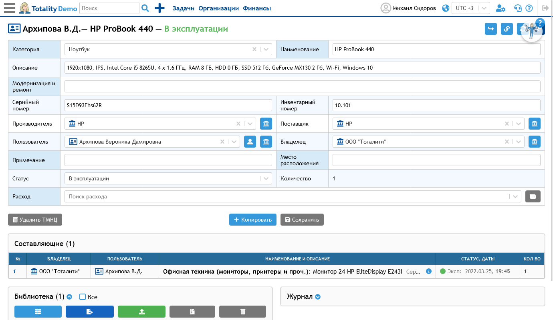Image resolution: width=553 pixels, height=320 pixels.
Task: Click Монитор 24 HP EliteDisplay E243i text
Action: [x=357, y=271]
